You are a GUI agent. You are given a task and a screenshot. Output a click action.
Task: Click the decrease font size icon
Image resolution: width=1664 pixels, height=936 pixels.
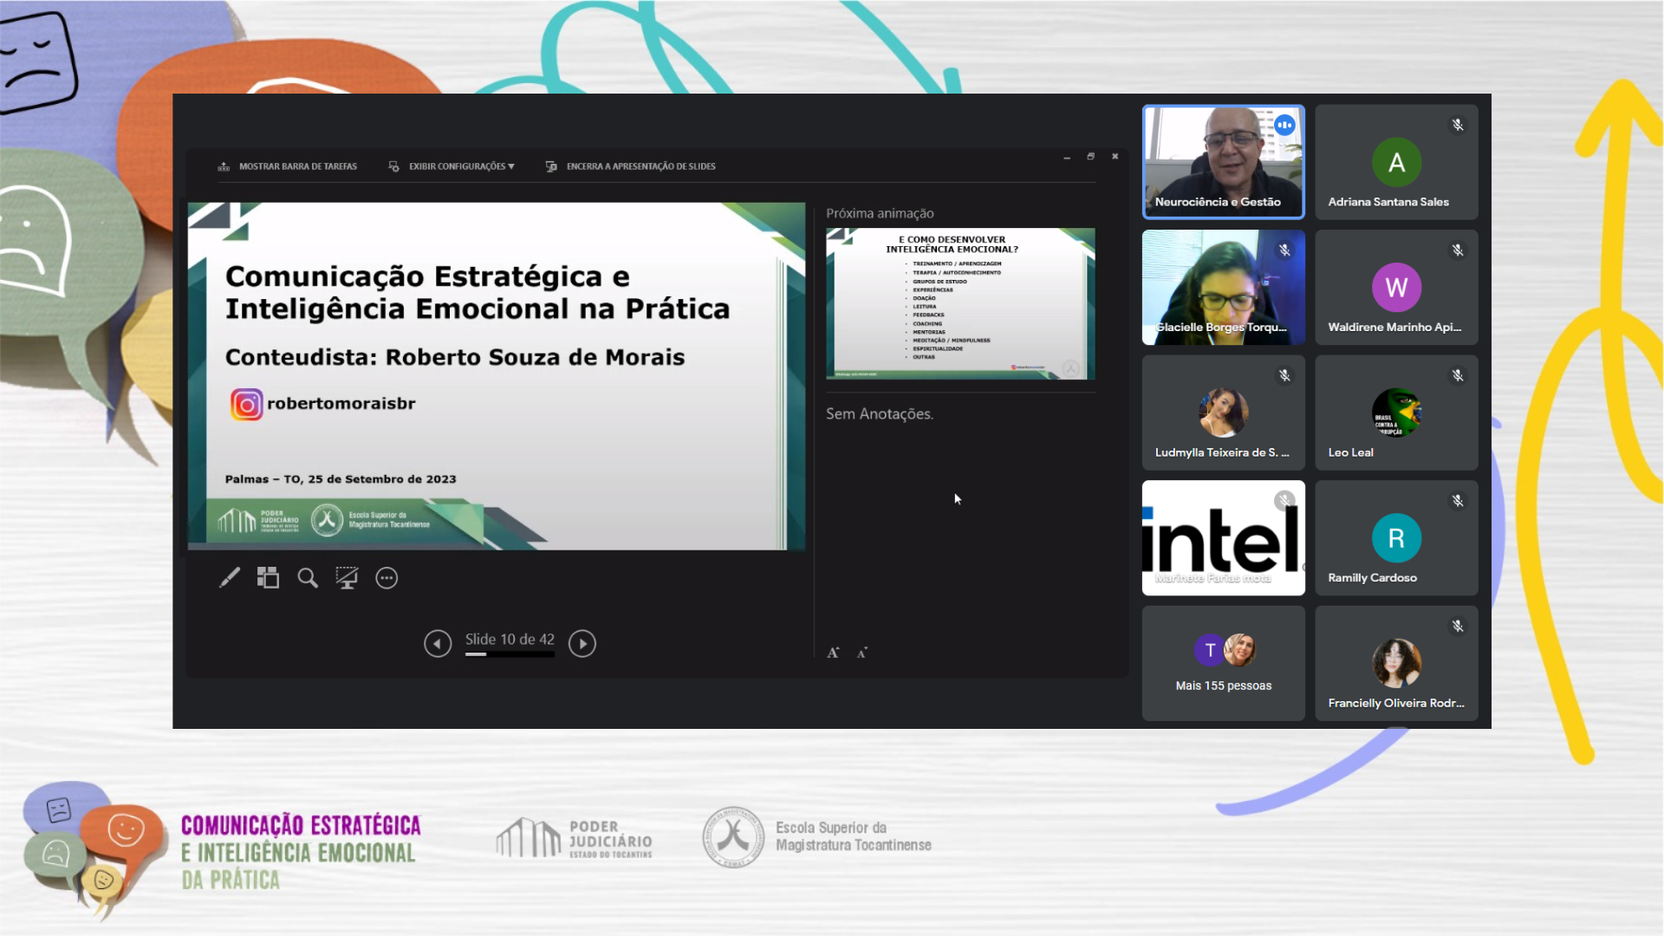861,653
